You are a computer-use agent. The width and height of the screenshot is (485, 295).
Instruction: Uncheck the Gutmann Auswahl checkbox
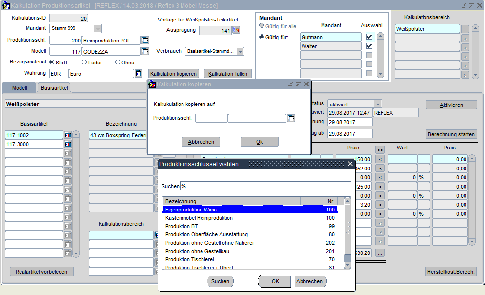point(369,37)
